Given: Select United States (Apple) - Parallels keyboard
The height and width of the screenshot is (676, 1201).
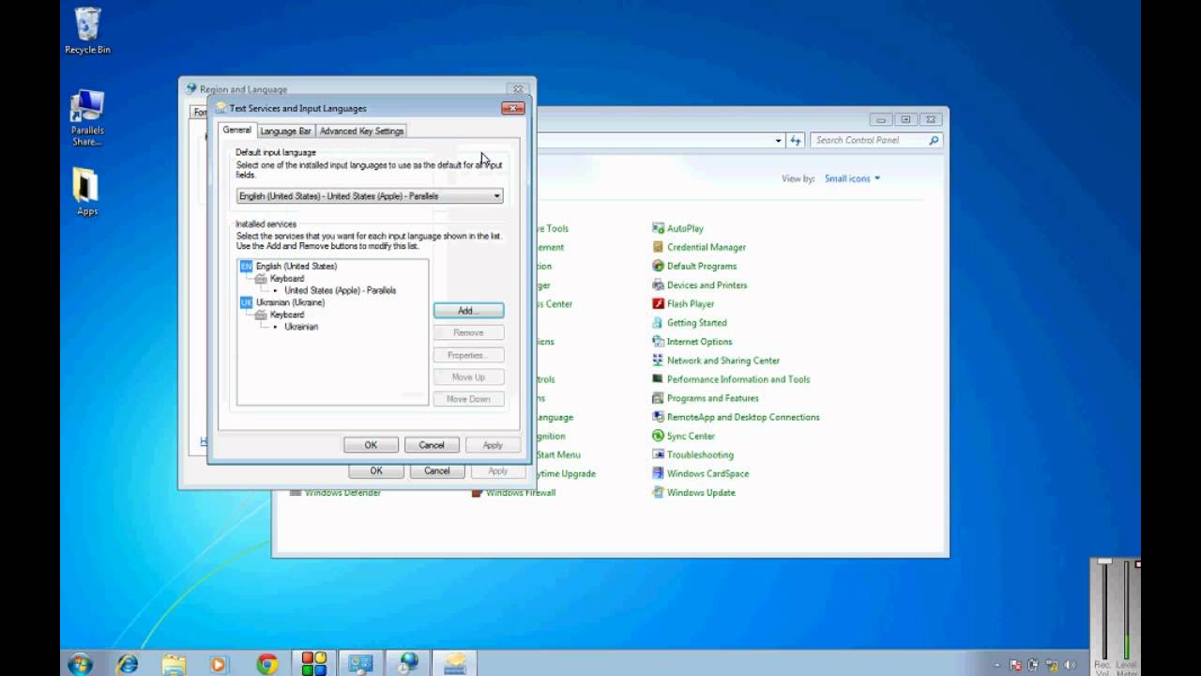Looking at the screenshot, I should [340, 290].
